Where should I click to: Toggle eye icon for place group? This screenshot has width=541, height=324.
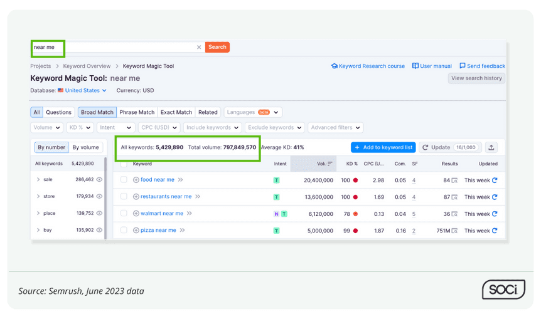pyautogui.click(x=99, y=213)
